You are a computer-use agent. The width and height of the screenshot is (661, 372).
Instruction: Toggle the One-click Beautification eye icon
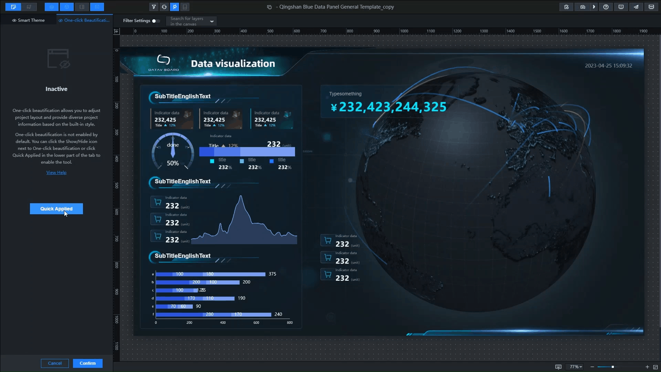(61, 21)
